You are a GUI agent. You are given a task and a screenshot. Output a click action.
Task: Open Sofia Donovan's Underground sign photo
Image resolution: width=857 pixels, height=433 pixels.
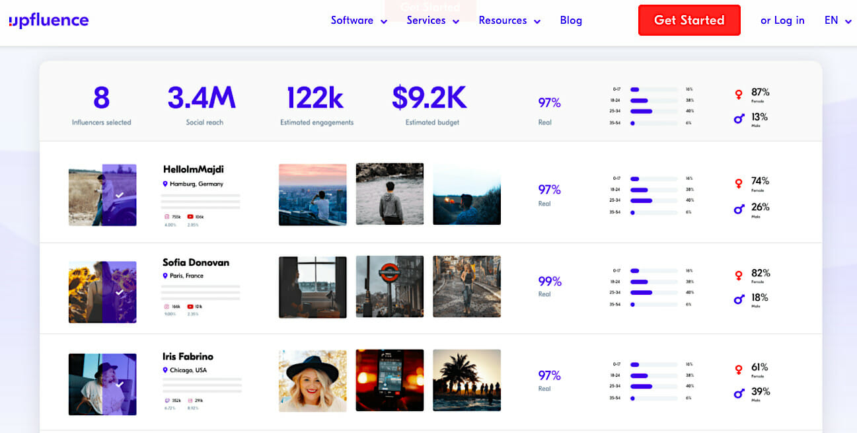click(x=390, y=287)
